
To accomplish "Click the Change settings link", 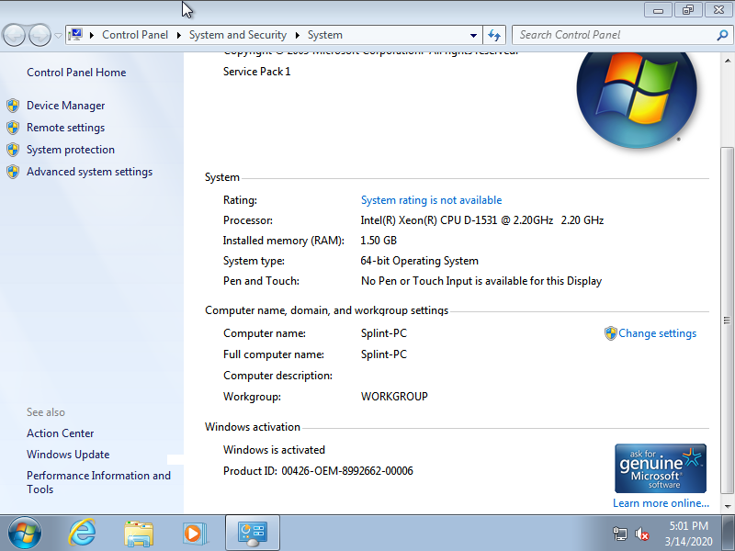I will pyautogui.click(x=657, y=333).
